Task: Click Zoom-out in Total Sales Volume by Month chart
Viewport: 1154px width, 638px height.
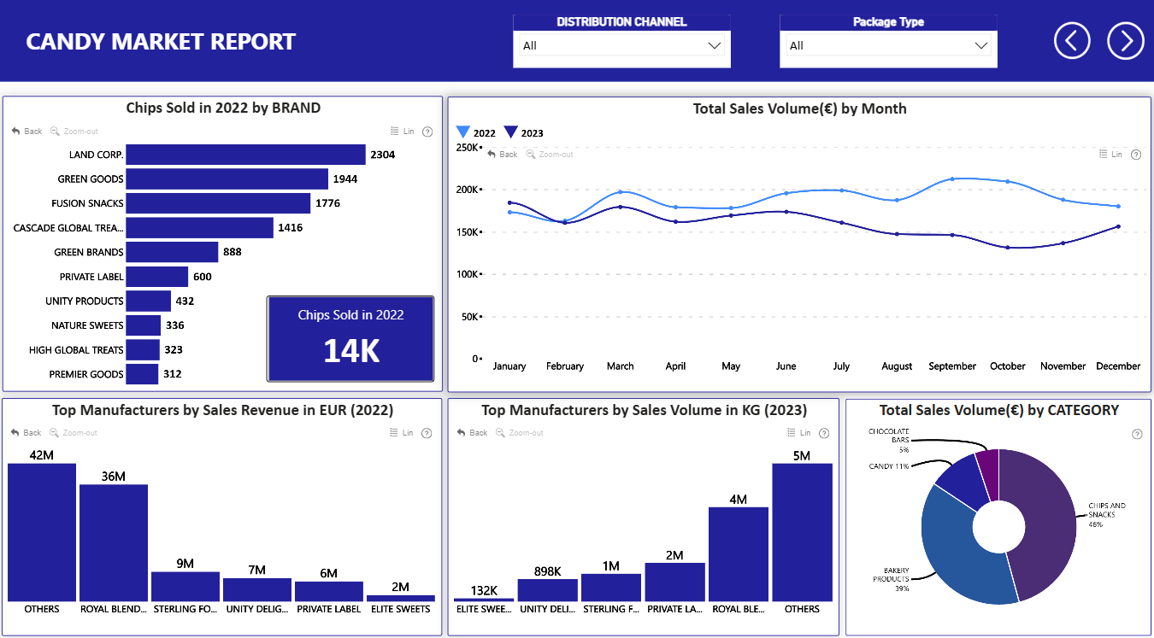Action: pos(549,155)
